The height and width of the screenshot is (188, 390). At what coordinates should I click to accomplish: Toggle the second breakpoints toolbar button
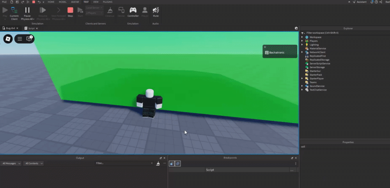point(177,164)
